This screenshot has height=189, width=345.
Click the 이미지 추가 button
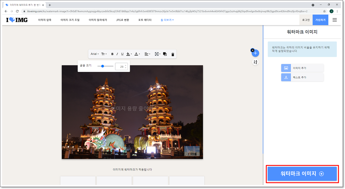[x=302, y=68]
